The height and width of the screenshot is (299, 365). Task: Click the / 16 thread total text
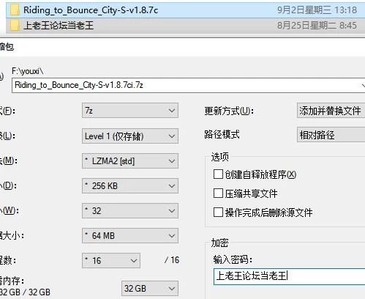coord(172,260)
